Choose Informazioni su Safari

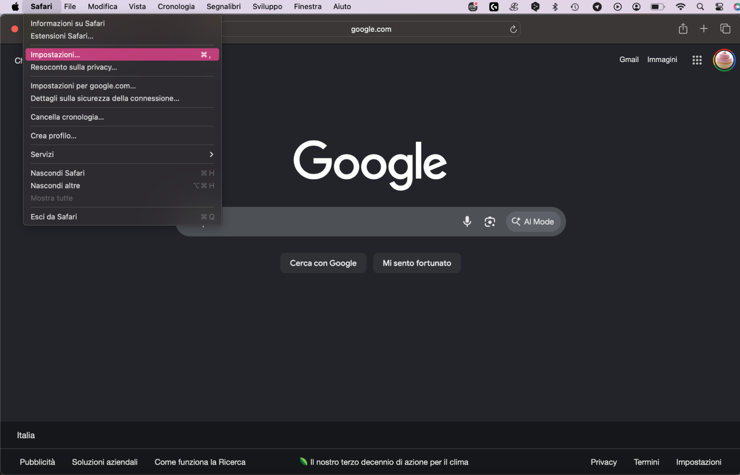click(122, 23)
